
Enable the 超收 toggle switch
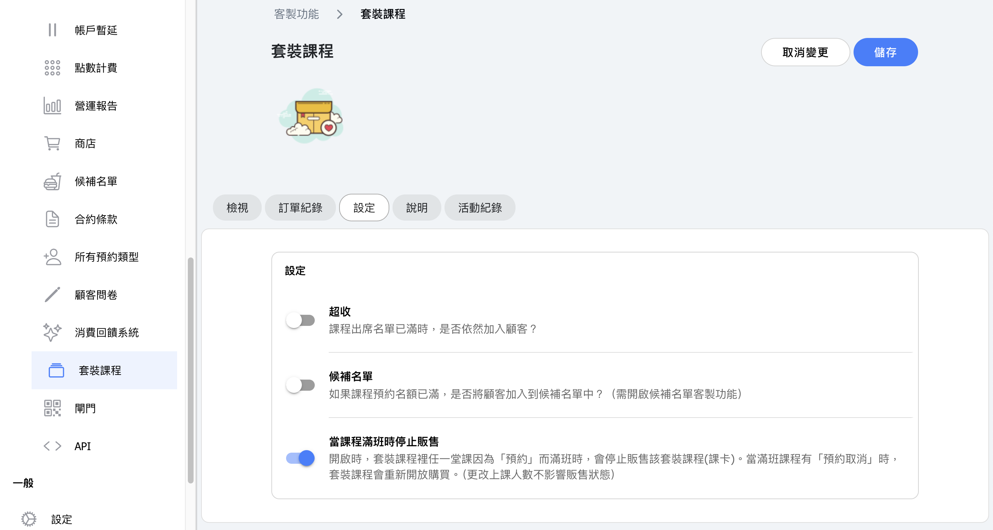tap(300, 320)
